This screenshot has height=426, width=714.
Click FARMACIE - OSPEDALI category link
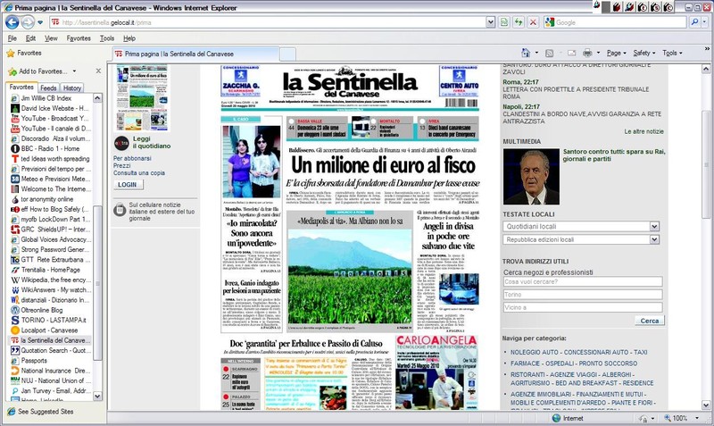tap(573, 363)
